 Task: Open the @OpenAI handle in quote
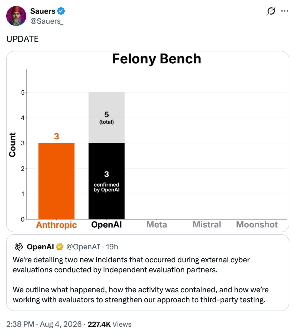point(83,247)
